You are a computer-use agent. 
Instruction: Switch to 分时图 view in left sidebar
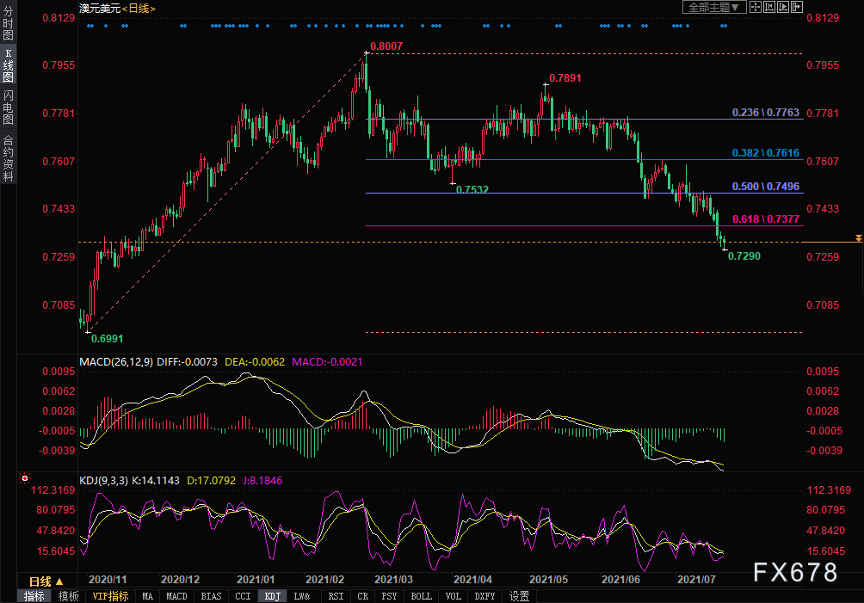[x=8, y=23]
